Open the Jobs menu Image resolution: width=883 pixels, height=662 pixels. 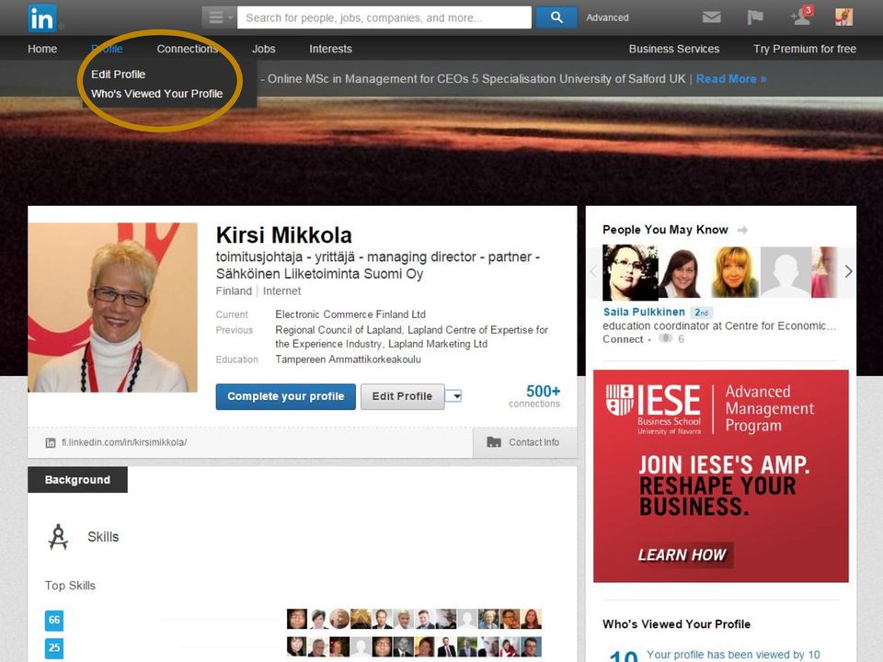[x=264, y=49]
